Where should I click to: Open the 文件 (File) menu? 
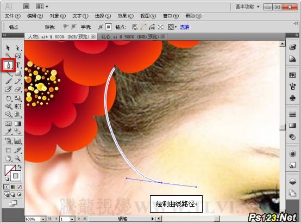(x=12, y=16)
